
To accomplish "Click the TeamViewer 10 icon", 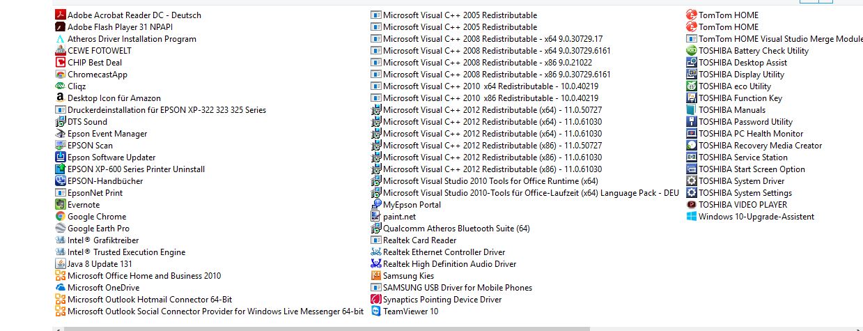I will tap(376, 311).
